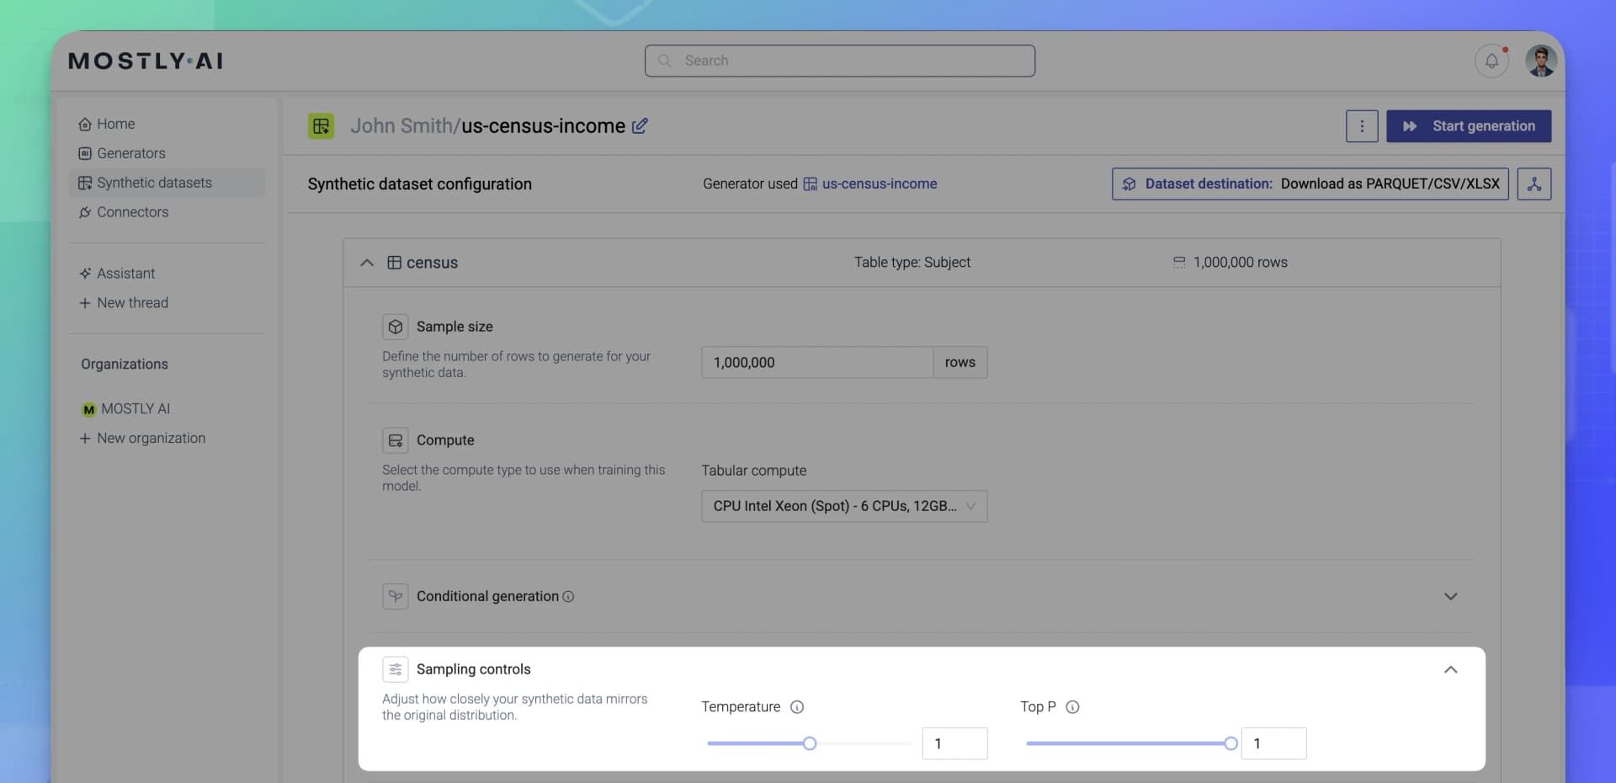Go to Home in sidebar

[x=115, y=124]
